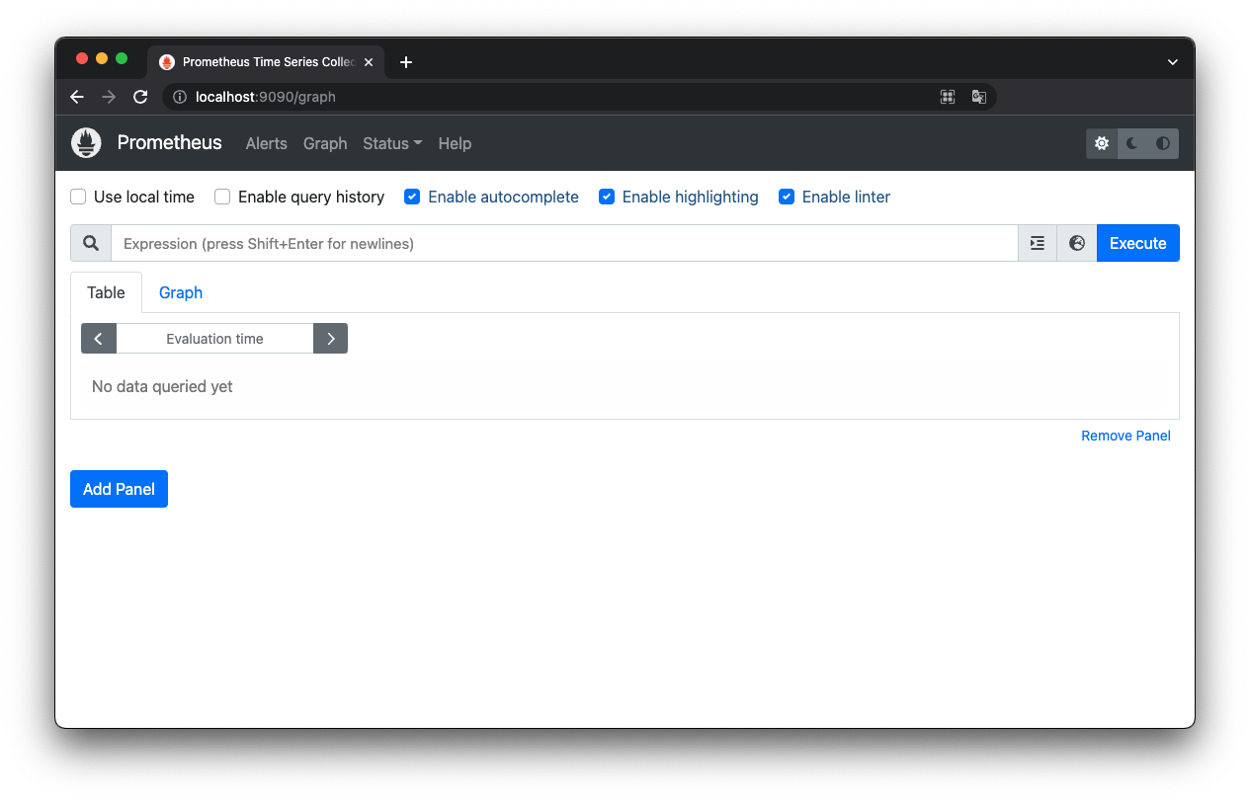Enable the Use local time checkbox
This screenshot has width=1250, height=801.
click(77, 197)
